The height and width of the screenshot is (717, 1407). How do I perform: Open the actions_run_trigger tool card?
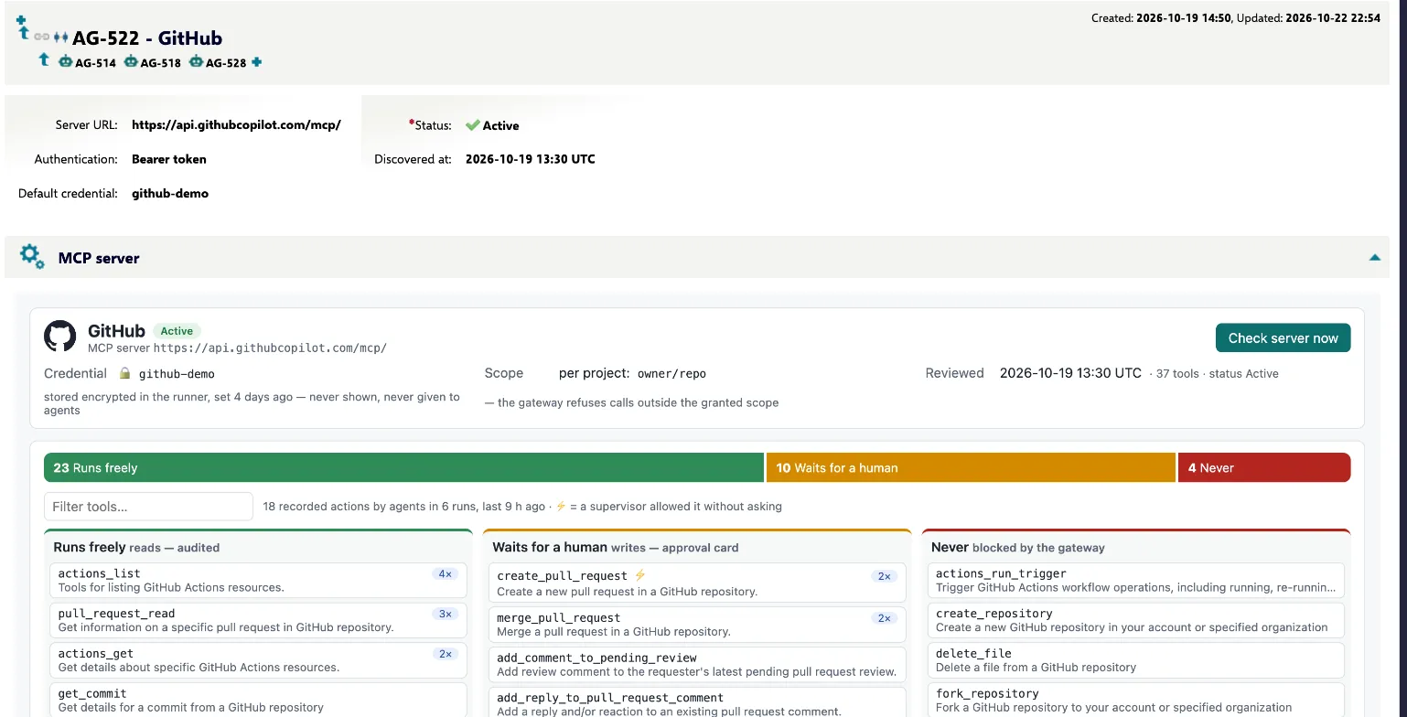pyautogui.click(x=1136, y=581)
